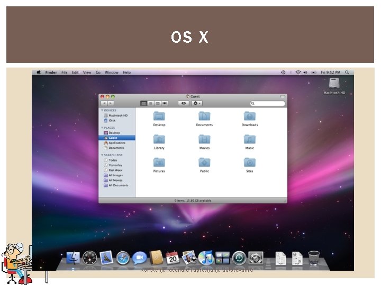The height and width of the screenshot is (285, 381).
Task: Launch iTunes from the Dock
Action: point(206,258)
